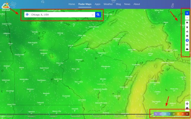Click the blue magnifier search button

98,15
